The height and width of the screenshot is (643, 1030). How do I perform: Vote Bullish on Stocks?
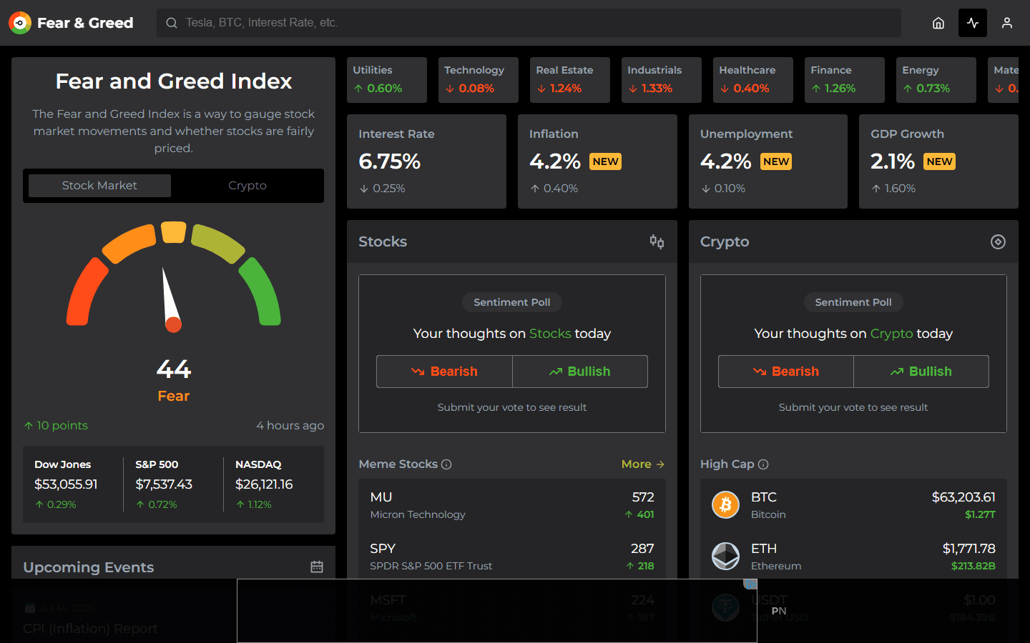pyautogui.click(x=580, y=372)
